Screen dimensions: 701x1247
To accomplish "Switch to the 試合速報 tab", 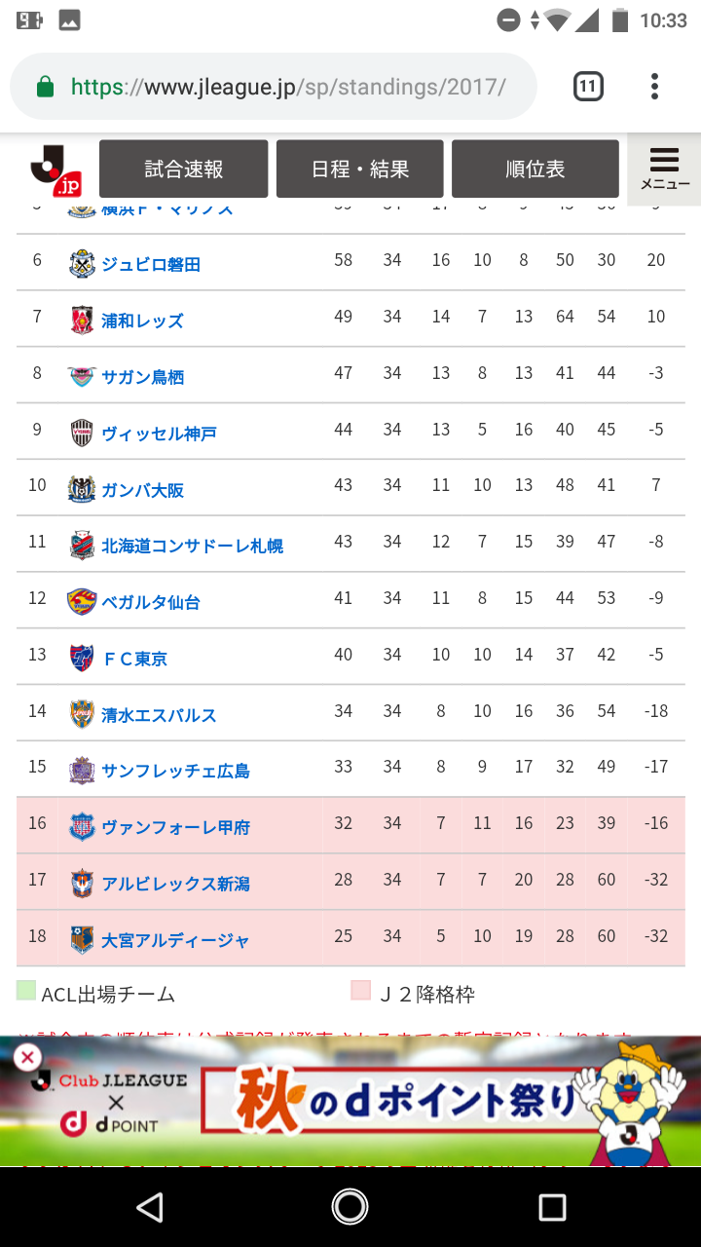I will pyautogui.click(x=183, y=169).
